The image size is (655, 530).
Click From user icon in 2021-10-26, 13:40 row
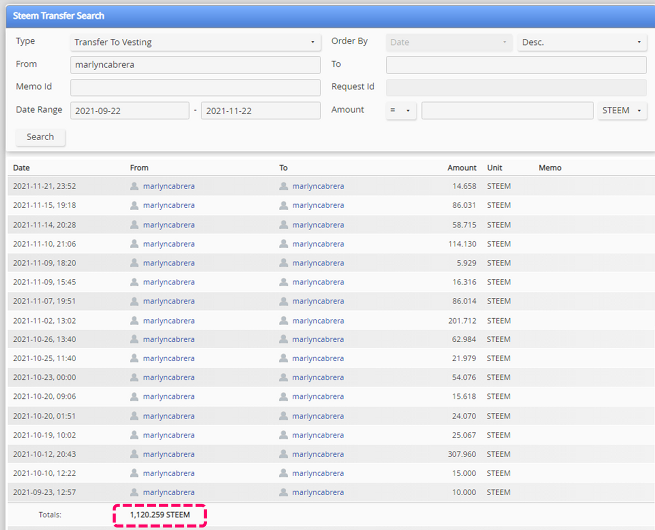(x=134, y=339)
